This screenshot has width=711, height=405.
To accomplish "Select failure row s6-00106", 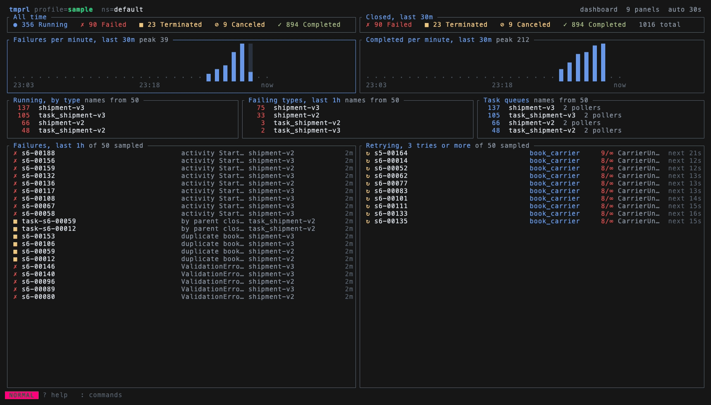I will [181, 244].
